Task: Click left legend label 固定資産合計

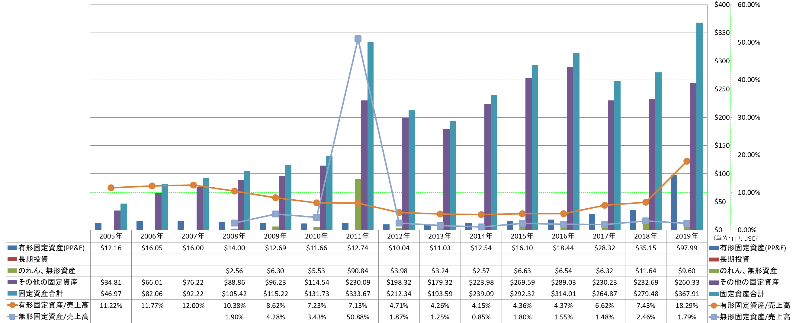Action: [x=40, y=293]
